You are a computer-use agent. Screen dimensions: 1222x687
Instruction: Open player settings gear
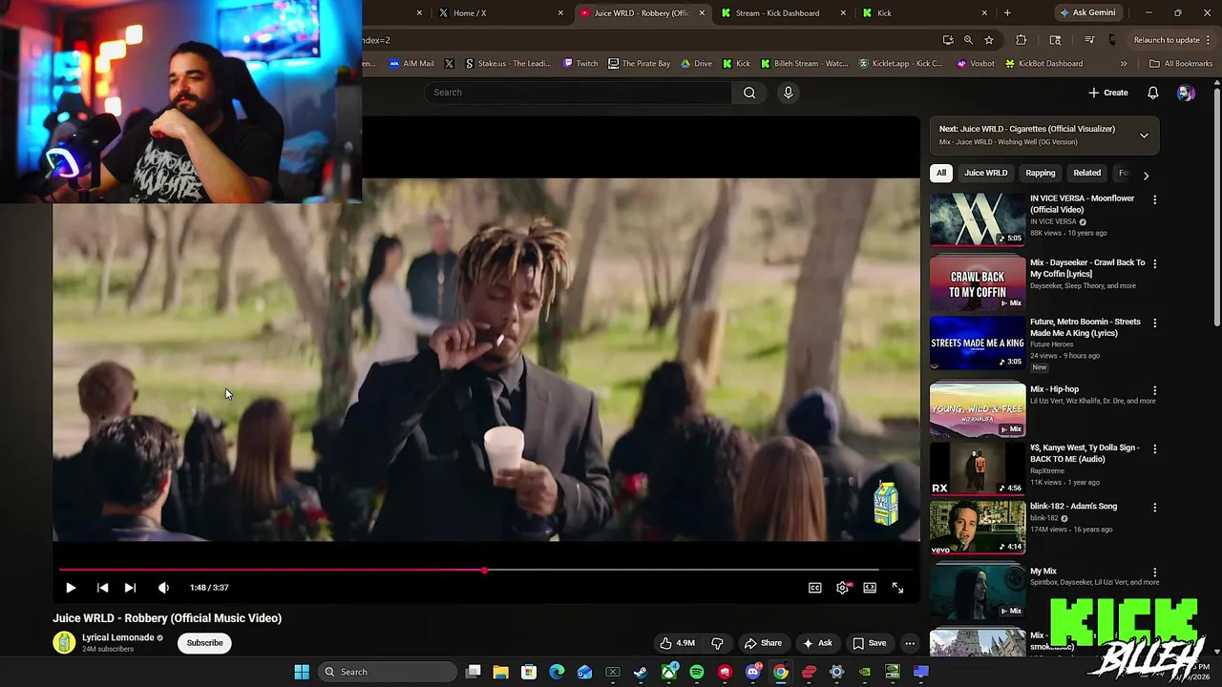click(842, 588)
